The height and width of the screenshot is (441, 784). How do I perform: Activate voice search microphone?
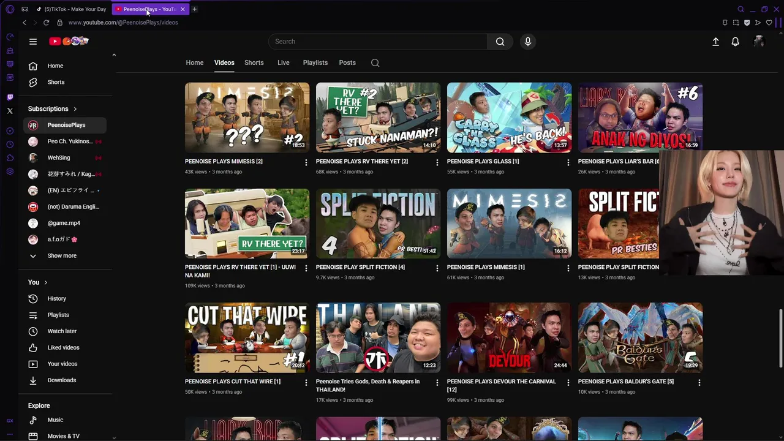[x=528, y=42]
